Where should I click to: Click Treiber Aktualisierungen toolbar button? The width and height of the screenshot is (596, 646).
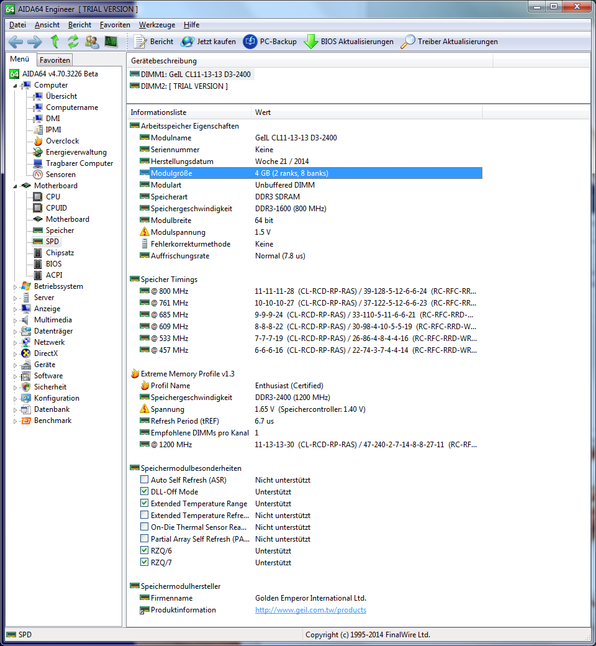click(x=449, y=42)
